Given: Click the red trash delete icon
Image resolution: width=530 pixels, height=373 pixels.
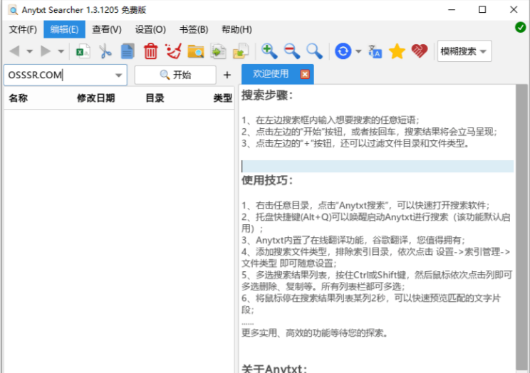Looking at the screenshot, I should [150, 51].
